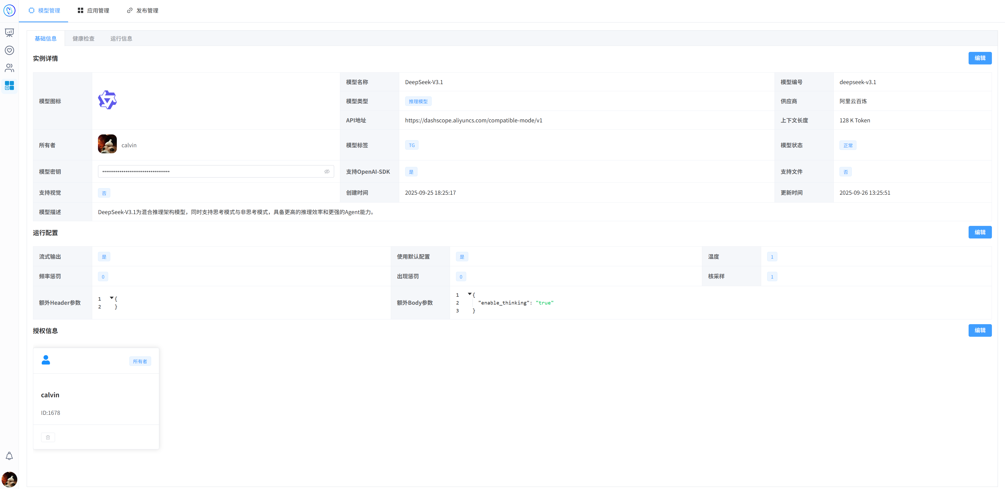The height and width of the screenshot is (489, 1005).
Task: Reveal the model key with the eye icon
Action: [x=327, y=171]
